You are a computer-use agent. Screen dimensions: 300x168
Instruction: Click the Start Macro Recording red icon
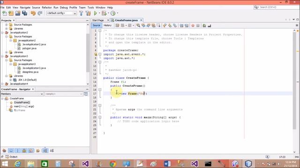193,26
